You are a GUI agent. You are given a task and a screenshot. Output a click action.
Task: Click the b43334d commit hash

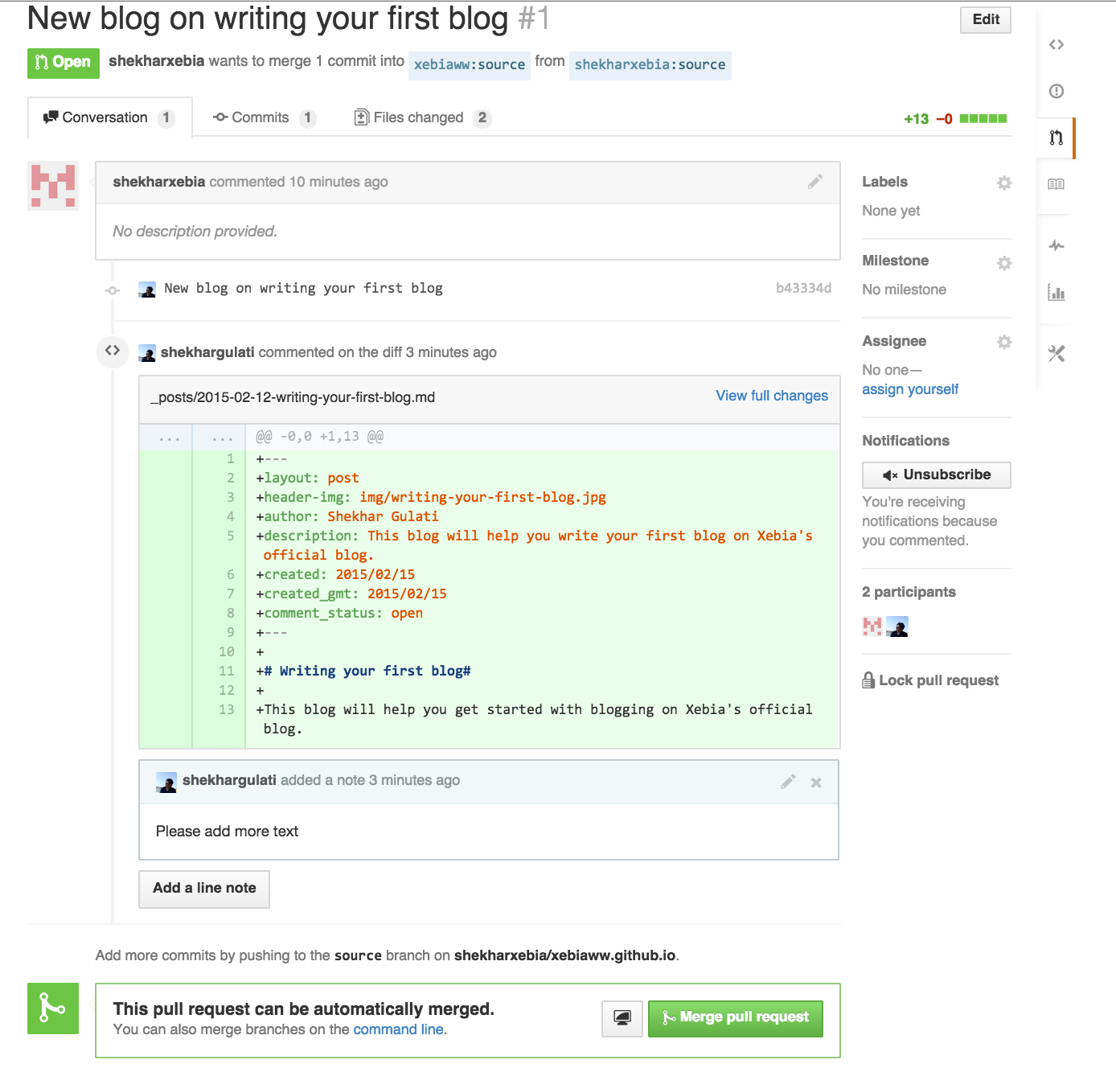point(803,288)
